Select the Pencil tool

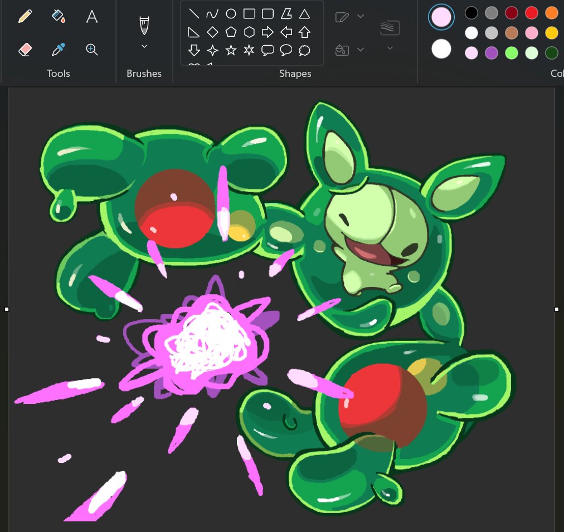[x=25, y=17]
